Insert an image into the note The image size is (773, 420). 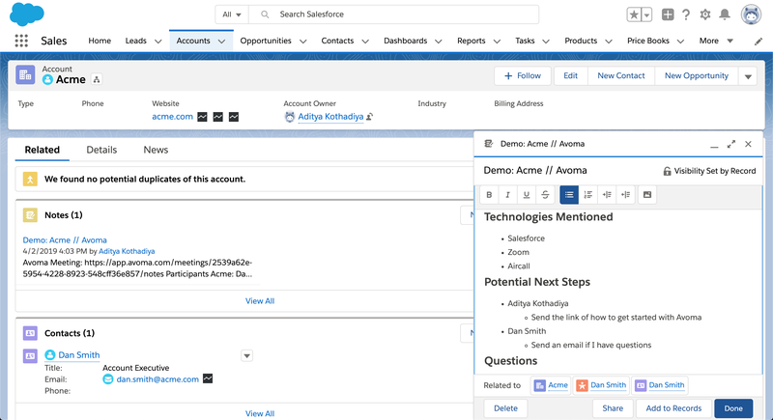pos(647,195)
